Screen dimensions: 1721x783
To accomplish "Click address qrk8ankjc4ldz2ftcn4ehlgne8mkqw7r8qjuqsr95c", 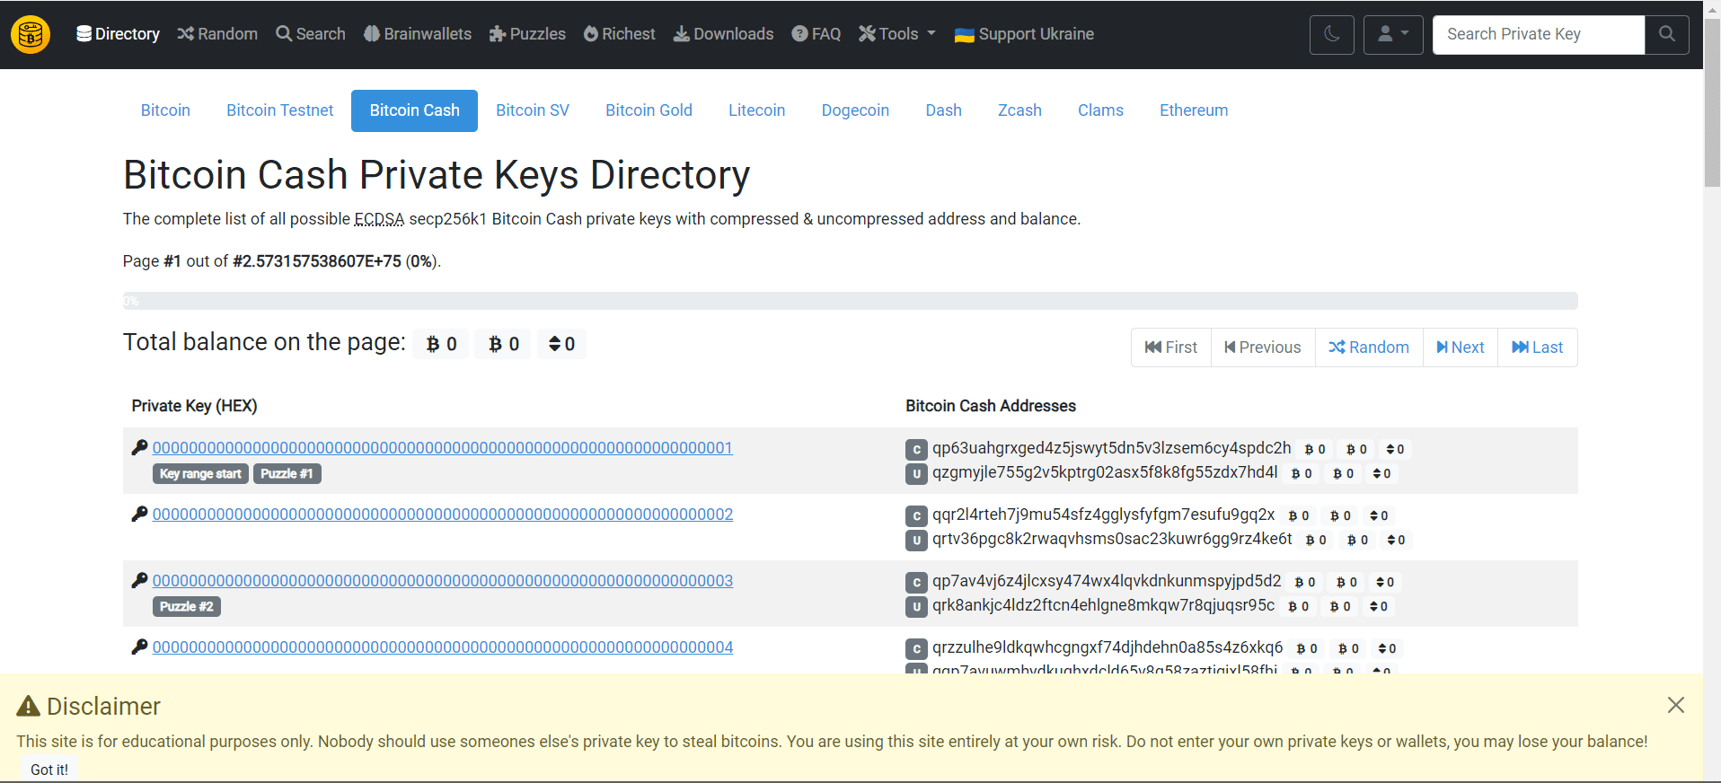I will click(x=1103, y=605).
